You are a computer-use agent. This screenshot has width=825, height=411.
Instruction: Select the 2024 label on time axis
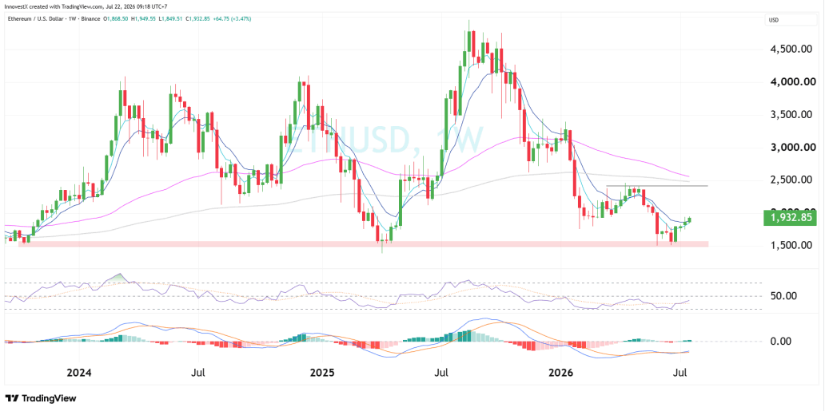[80, 373]
